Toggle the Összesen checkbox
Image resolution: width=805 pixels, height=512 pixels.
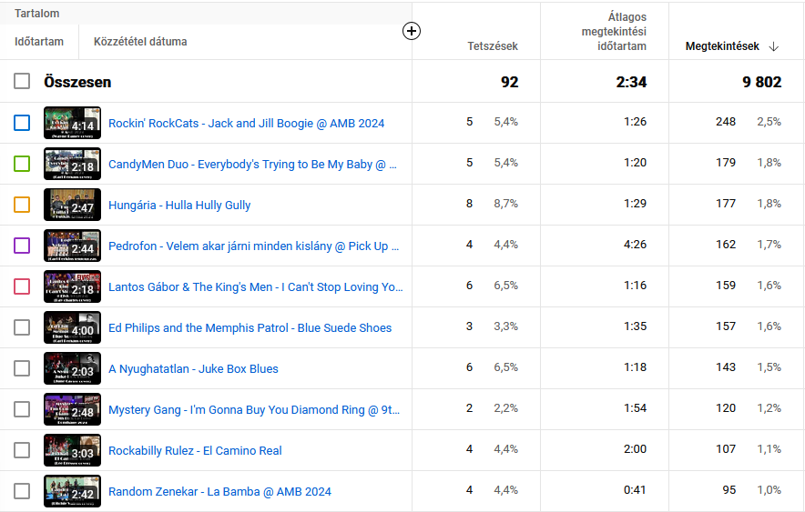[22, 82]
